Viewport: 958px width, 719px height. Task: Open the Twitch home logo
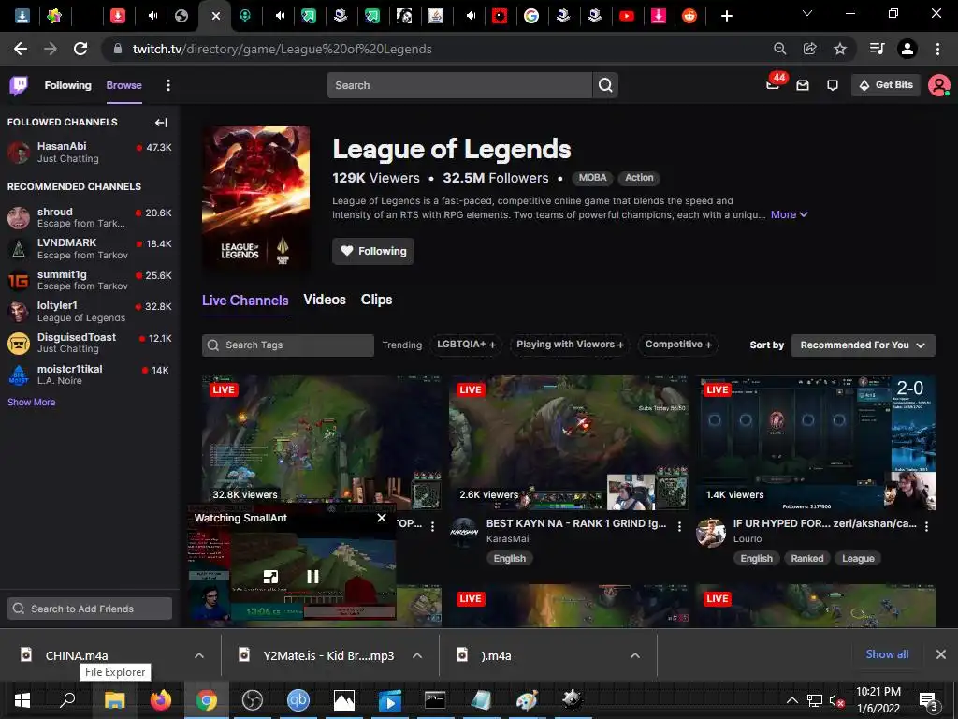tap(19, 85)
